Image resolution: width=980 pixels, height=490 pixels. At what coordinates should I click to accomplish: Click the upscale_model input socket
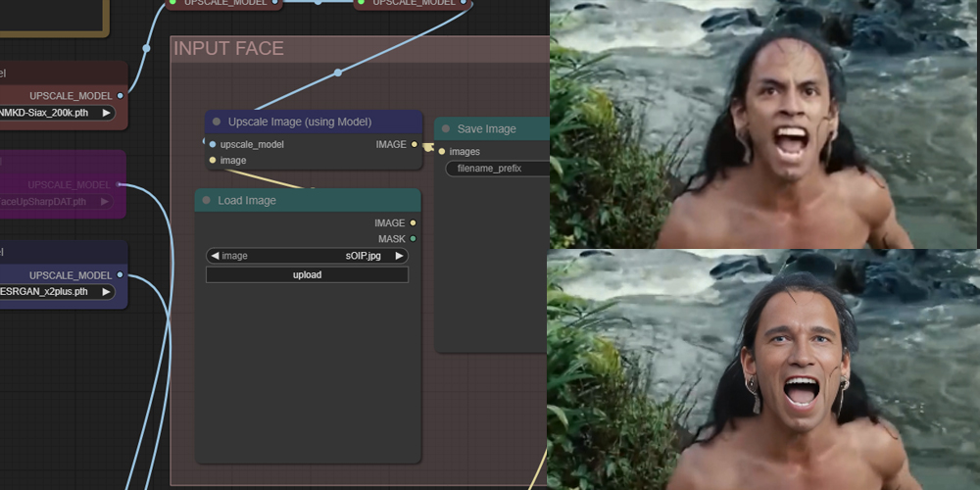(x=213, y=144)
